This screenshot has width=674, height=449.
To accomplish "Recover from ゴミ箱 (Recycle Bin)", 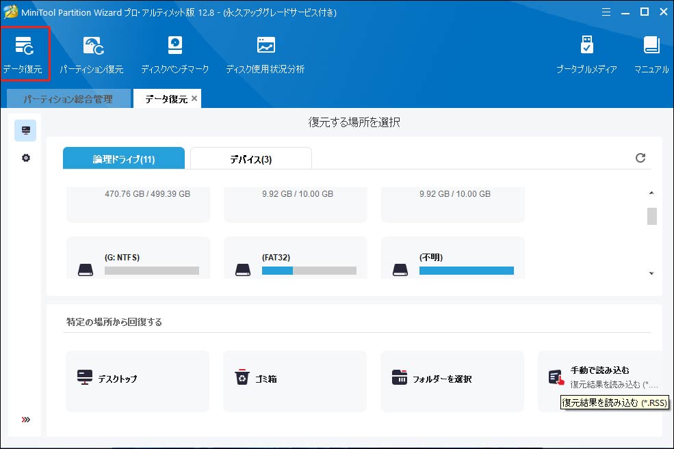I will tap(295, 381).
